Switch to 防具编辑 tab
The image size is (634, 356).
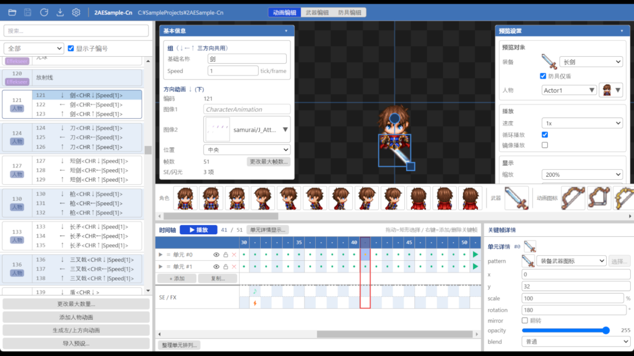point(350,12)
